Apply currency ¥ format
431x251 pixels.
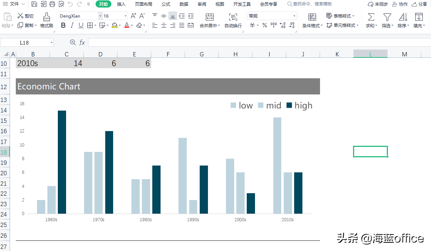pyautogui.click(x=252, y=25)
